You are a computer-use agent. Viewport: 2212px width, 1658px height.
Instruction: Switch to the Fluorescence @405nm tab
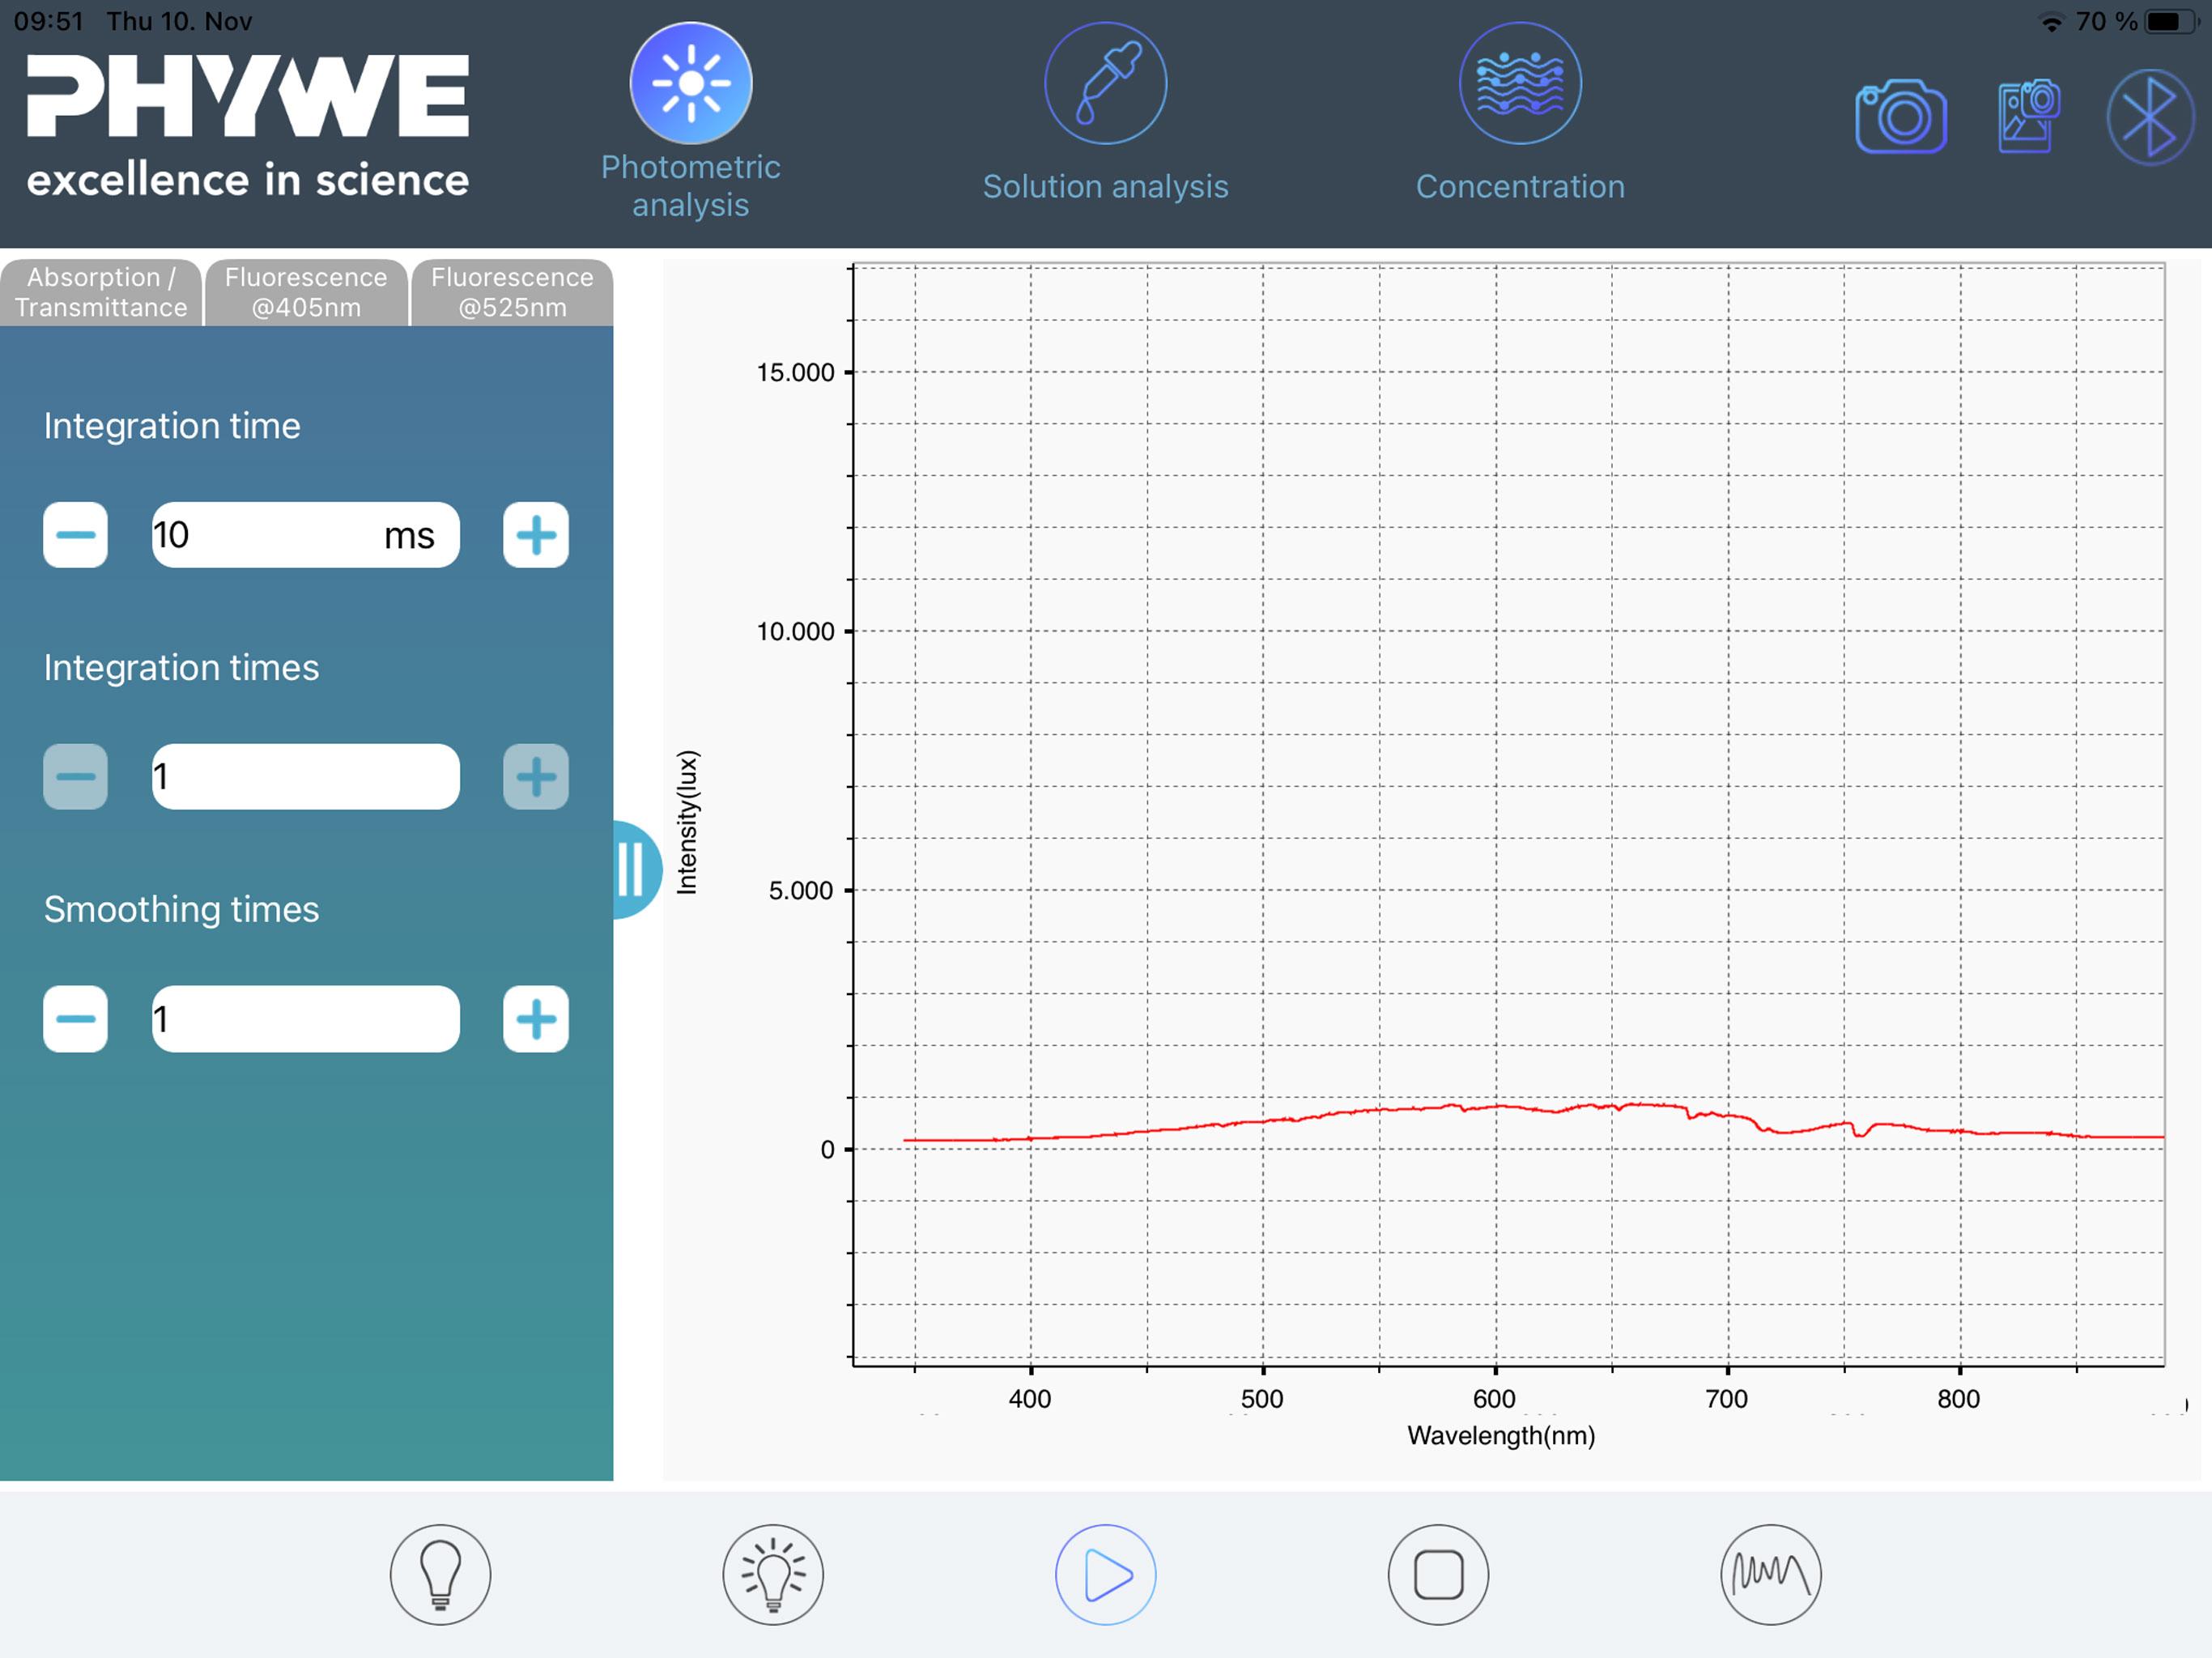306,292
